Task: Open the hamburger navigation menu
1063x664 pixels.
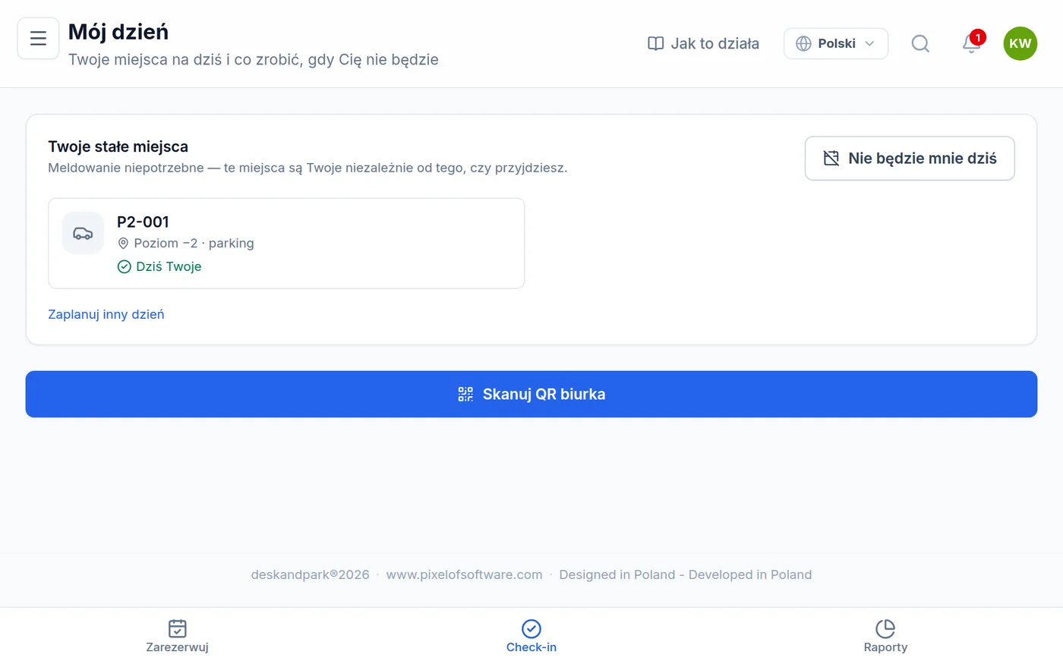Action: click(38, 38)
